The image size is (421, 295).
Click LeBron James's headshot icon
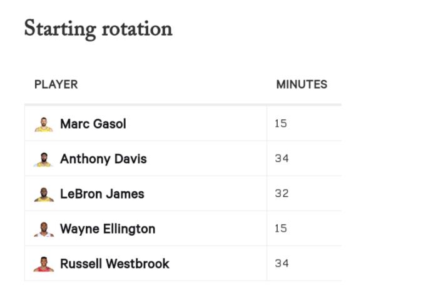coord(44,194)
